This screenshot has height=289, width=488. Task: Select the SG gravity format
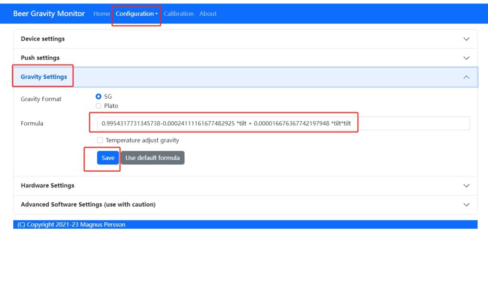click(99, 96)
